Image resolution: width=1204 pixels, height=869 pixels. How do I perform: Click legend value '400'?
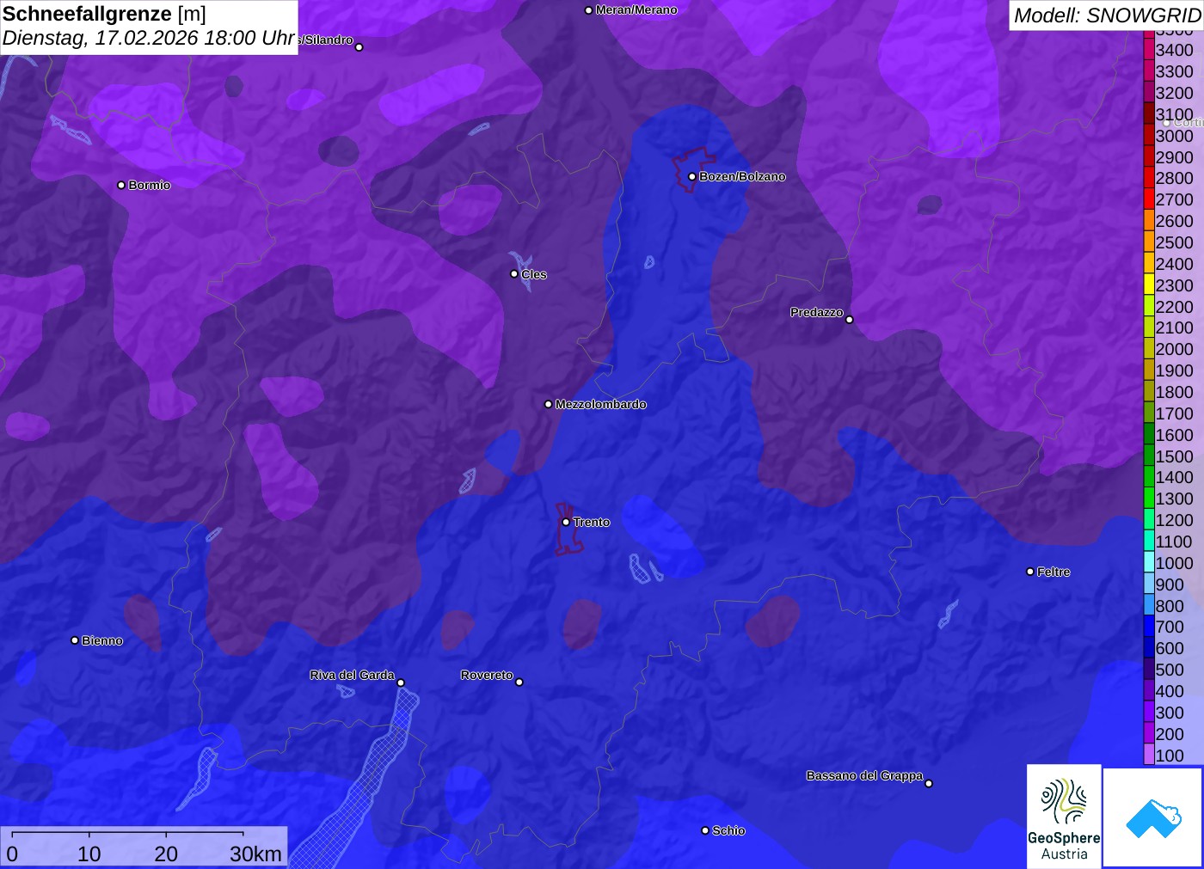click(x=1170, y=691)
